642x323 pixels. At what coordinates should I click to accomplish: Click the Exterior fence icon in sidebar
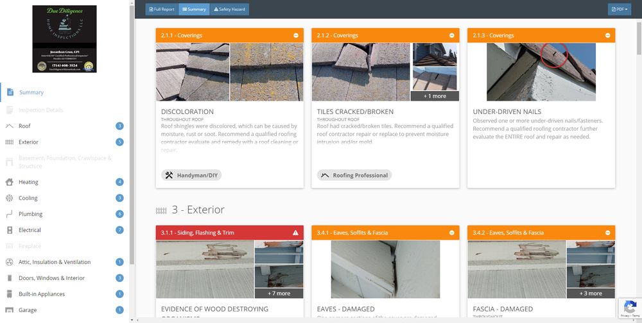pyautogui.click(x=10, y=142)
